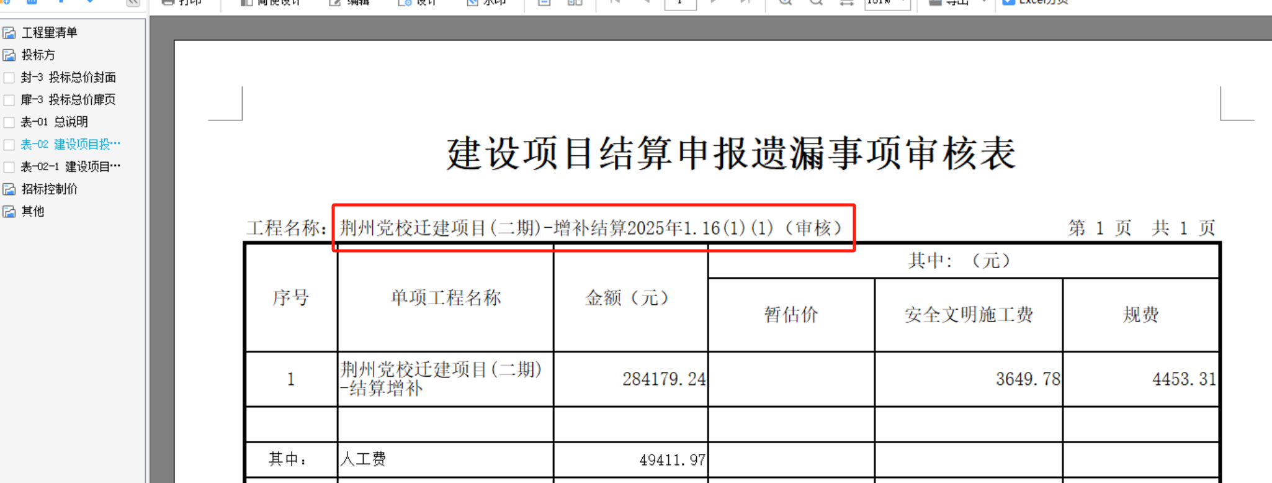Image resolution: width=1272 pixels, height=483 pixels.
Task: Tick the 封-3 投标总价封面 checkbox
Action: click(9, 78)
